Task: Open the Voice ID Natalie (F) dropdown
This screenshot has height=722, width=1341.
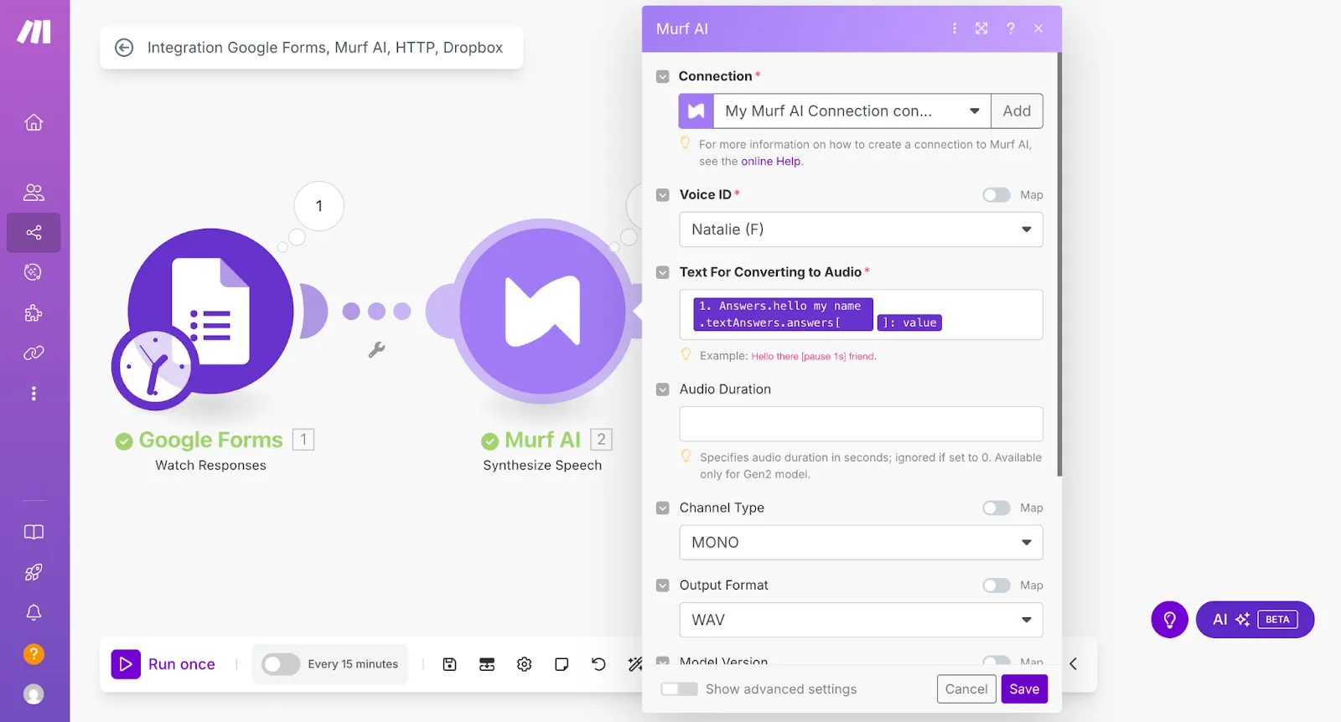Action: point(861,229)
